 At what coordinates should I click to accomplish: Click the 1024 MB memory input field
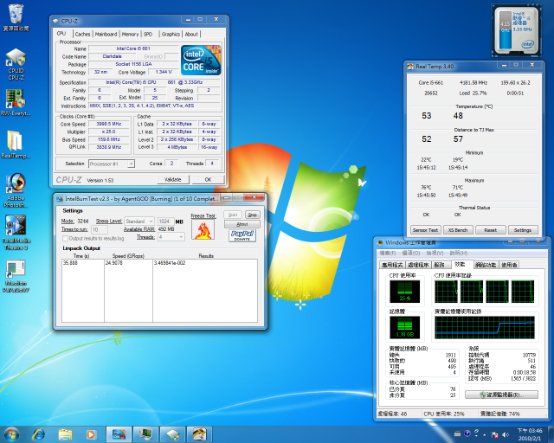(165, 221)
